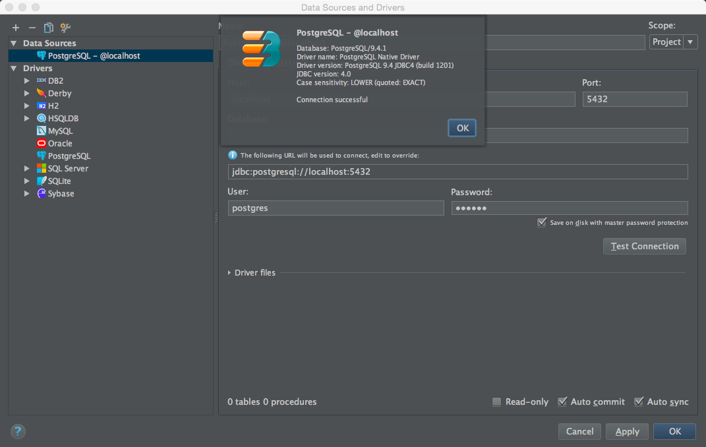706x447 pixels.
Task: Click the JDBC URL input field
Action: 458,171
